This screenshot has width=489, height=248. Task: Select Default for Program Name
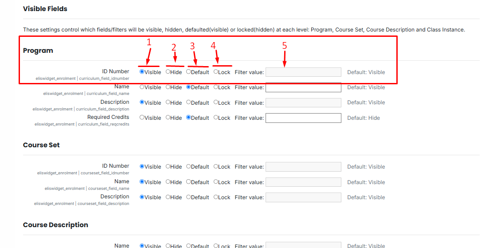point(188,87)
